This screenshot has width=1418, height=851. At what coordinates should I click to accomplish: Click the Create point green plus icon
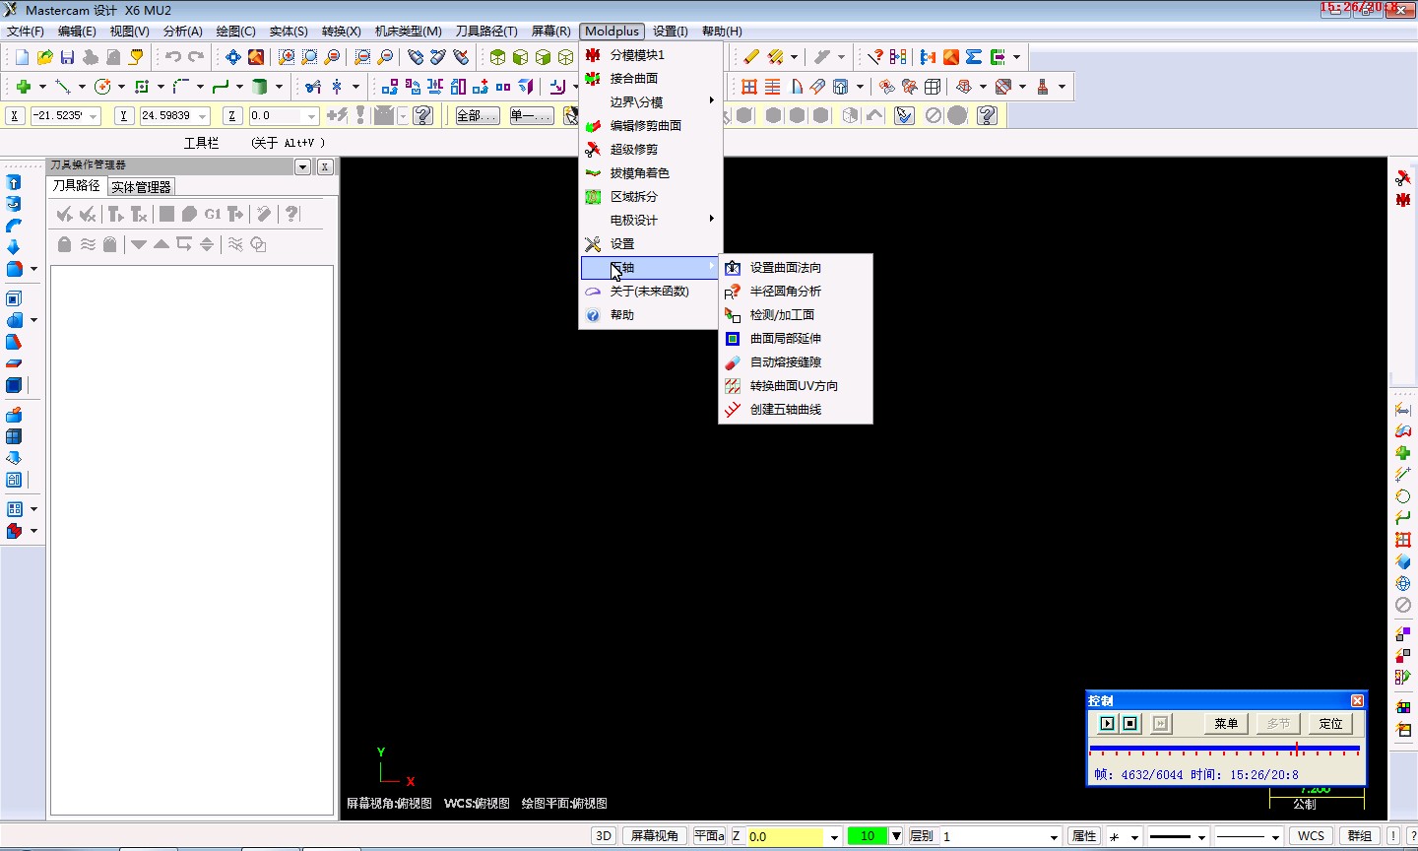(23, 87)
